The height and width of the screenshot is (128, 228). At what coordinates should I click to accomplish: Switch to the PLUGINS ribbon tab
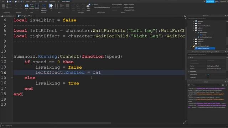tap(52, 1)
